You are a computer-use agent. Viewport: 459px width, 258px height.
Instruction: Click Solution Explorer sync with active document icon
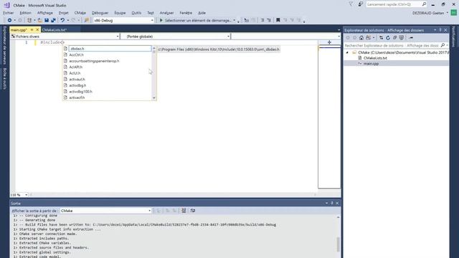tap(381, 38)
